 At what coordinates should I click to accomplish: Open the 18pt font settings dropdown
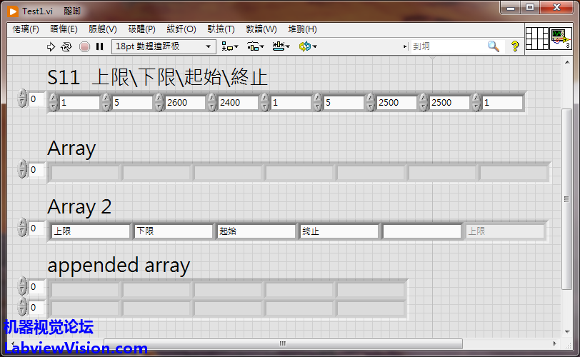coord(163,46)
